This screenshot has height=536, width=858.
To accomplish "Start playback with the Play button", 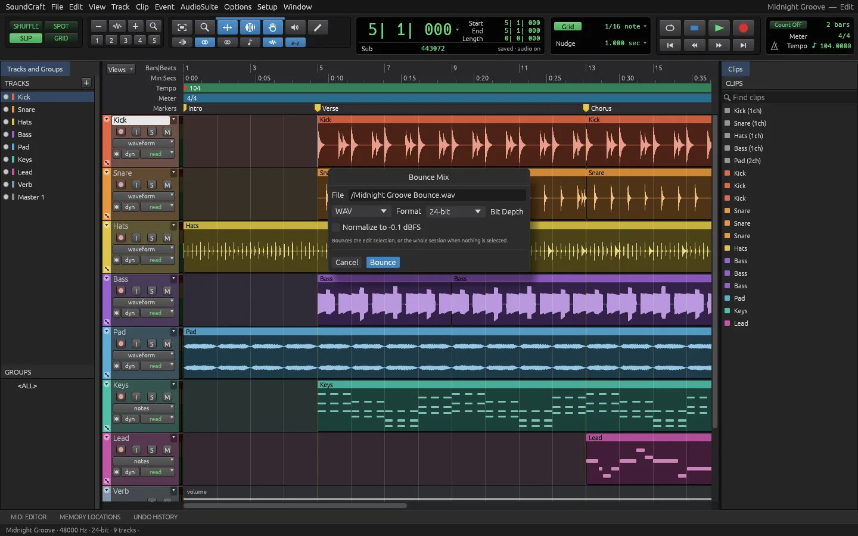I will coord(719,28).
